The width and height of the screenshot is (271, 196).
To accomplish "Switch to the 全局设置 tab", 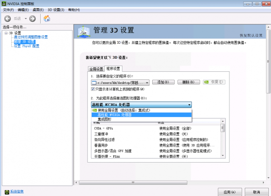I will coord(96,69).
